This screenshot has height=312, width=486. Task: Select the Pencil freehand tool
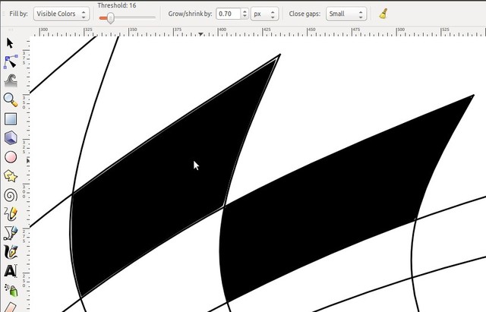click(x=11, y=214)
